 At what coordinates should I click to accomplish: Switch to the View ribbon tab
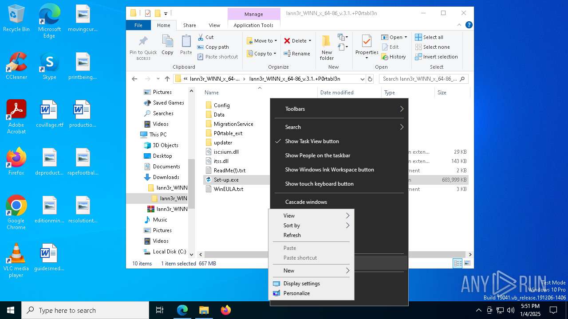(x=214, y=25)
